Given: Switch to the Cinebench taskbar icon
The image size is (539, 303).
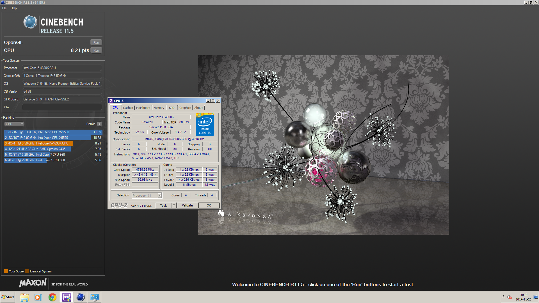Looking at the screenshot, I should tap(80, 297).
